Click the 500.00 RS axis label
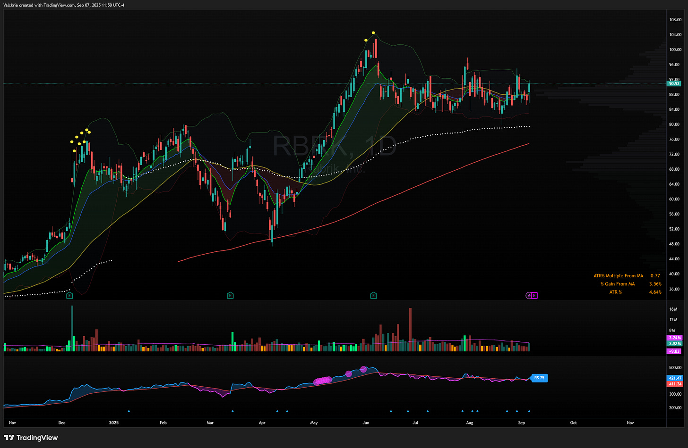 click(675, 368)
